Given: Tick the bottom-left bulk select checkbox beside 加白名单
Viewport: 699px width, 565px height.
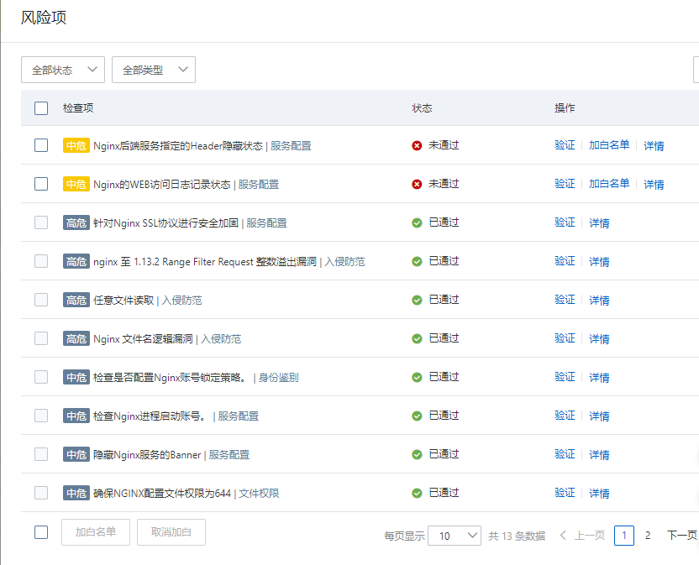Looking at the screenshot, I should (x=41, y=531).
